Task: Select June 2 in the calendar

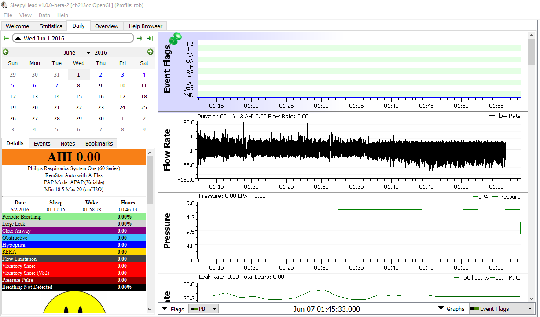Action: [100, 74]
